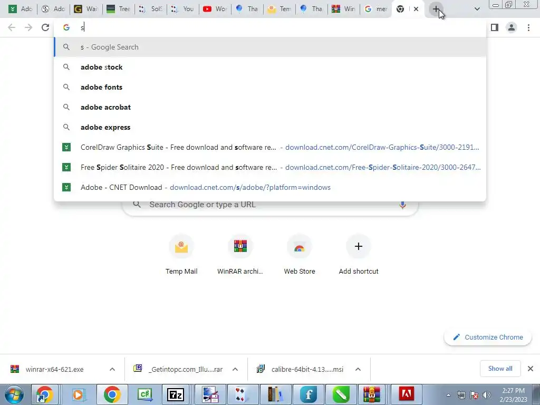This screenshot has height=405, width=540.
Task: Click the browser Back arrow
Action: pos(12,27)
